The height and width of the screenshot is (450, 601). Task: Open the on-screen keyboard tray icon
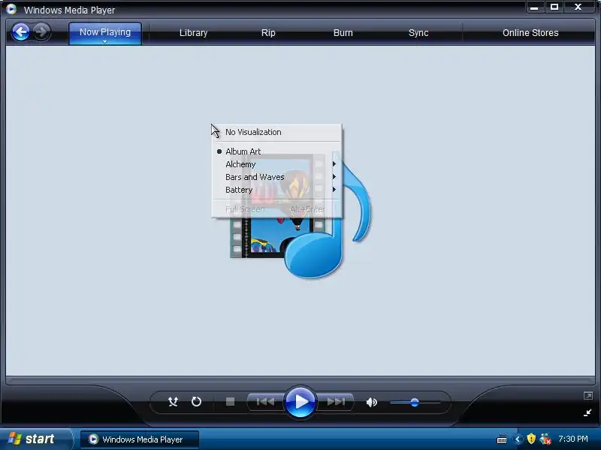(502, 439)
